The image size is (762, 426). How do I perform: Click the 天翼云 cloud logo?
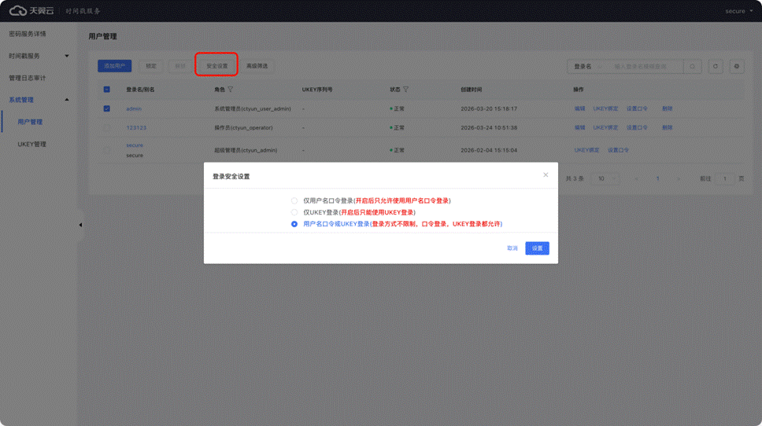pyautogui.click(x=31, y=11)
